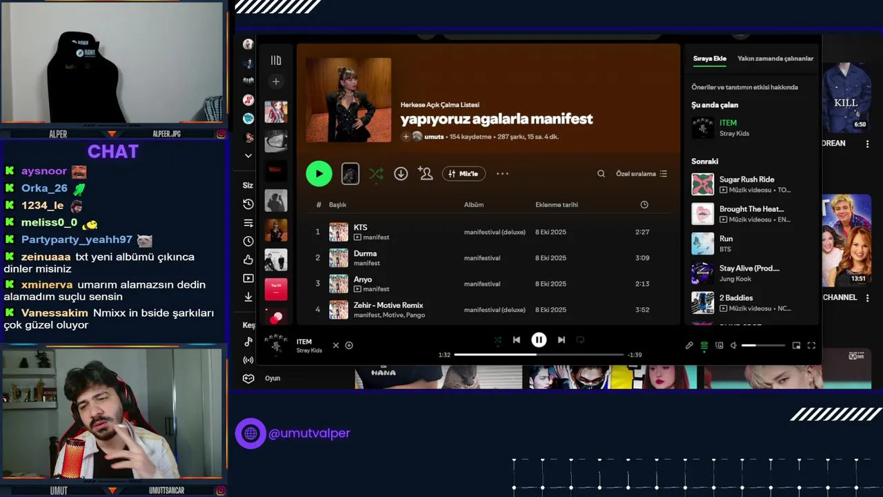
Task: Dismiss the ITEM now playing with X
Action: point(336,346)
